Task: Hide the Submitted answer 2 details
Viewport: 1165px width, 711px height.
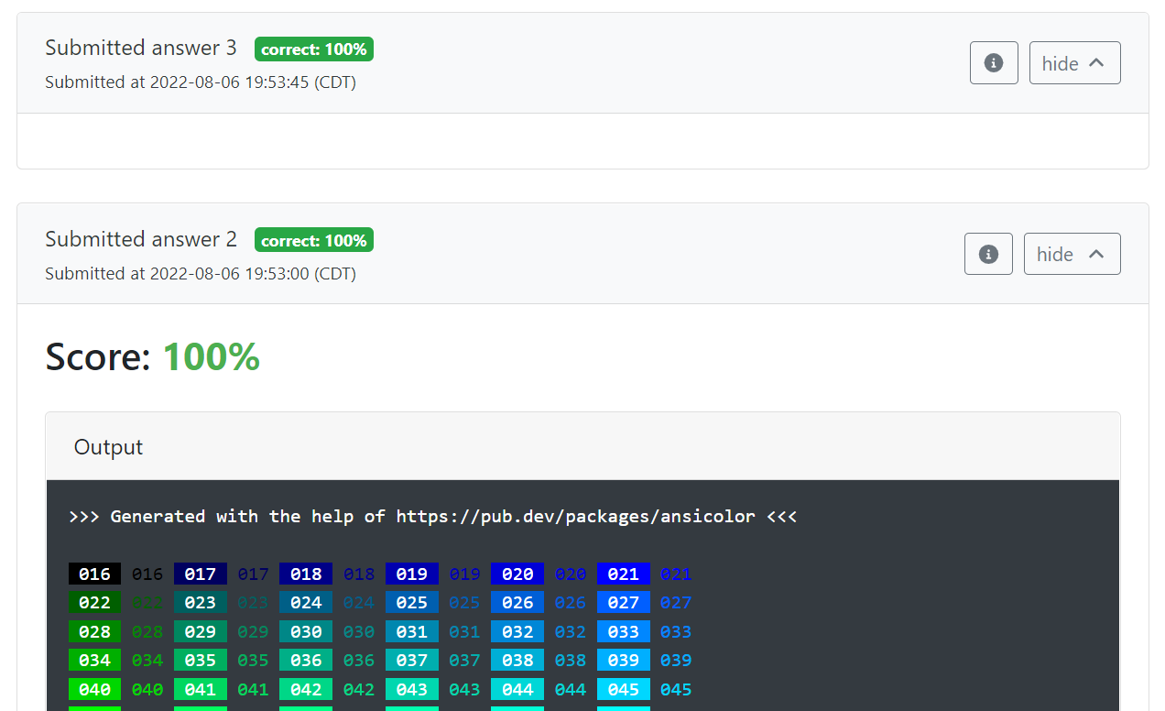Action: [1072, 254]
